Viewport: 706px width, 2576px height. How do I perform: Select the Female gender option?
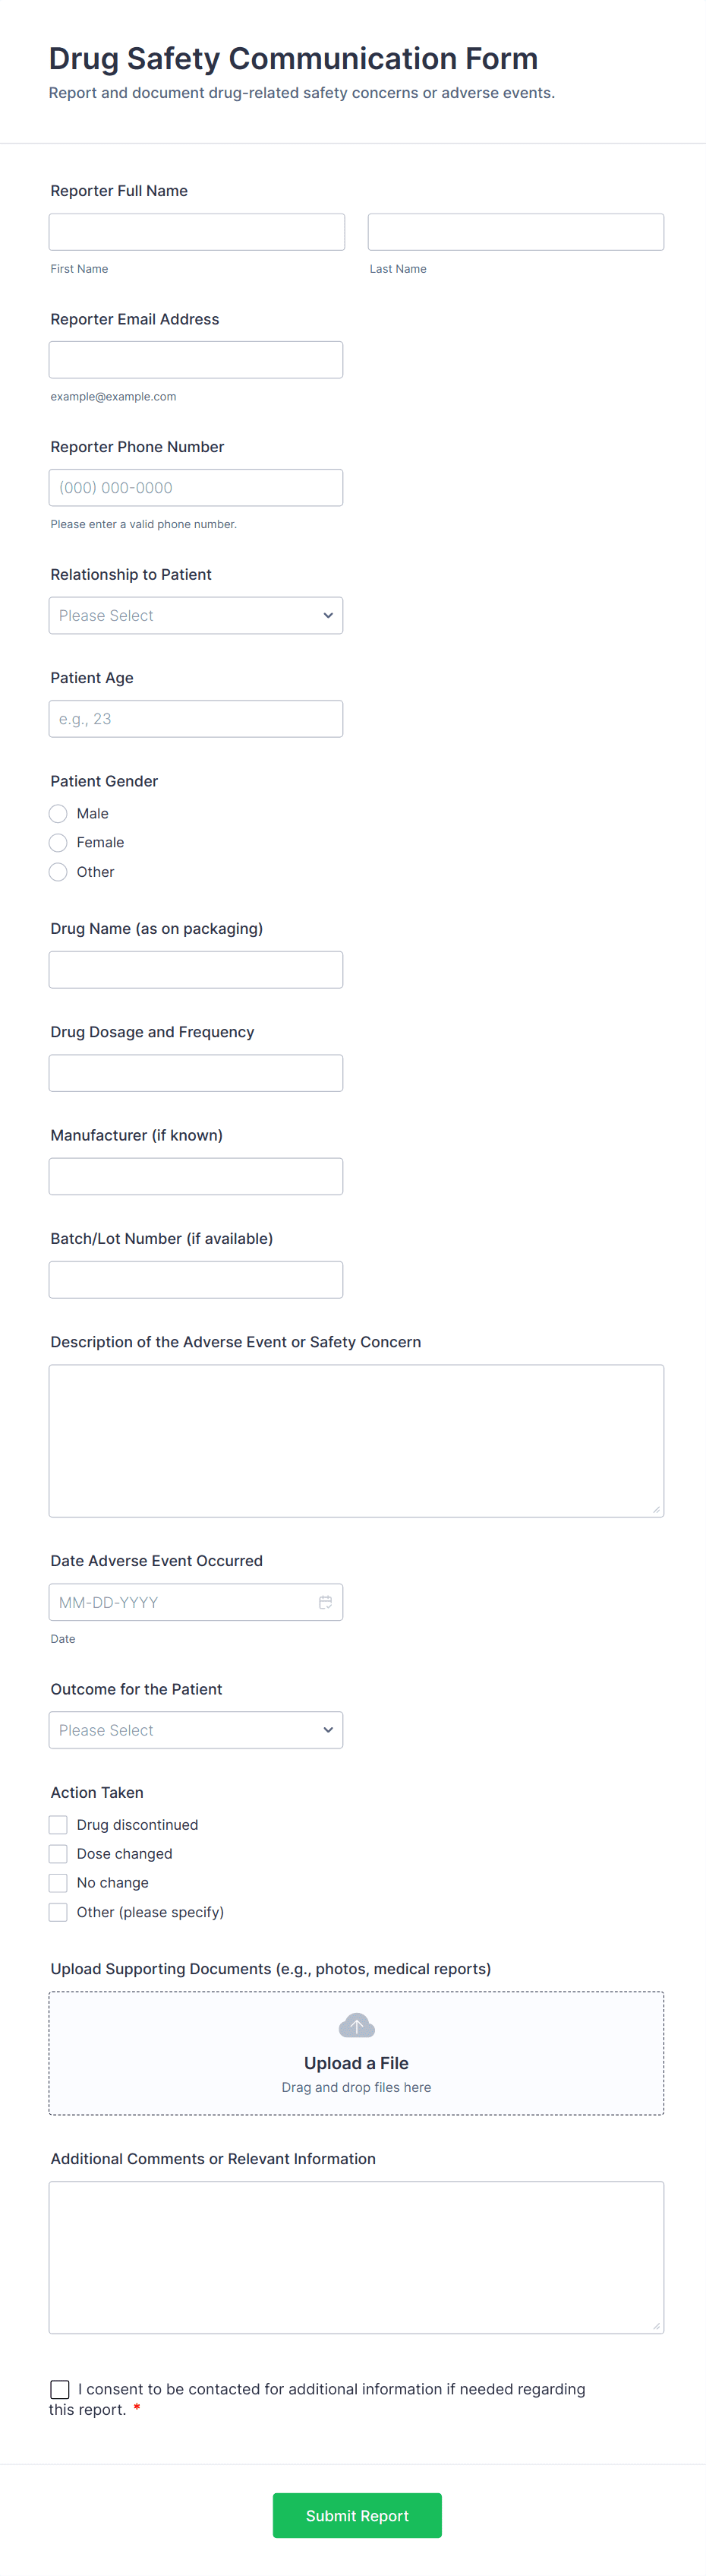point(59,843)
